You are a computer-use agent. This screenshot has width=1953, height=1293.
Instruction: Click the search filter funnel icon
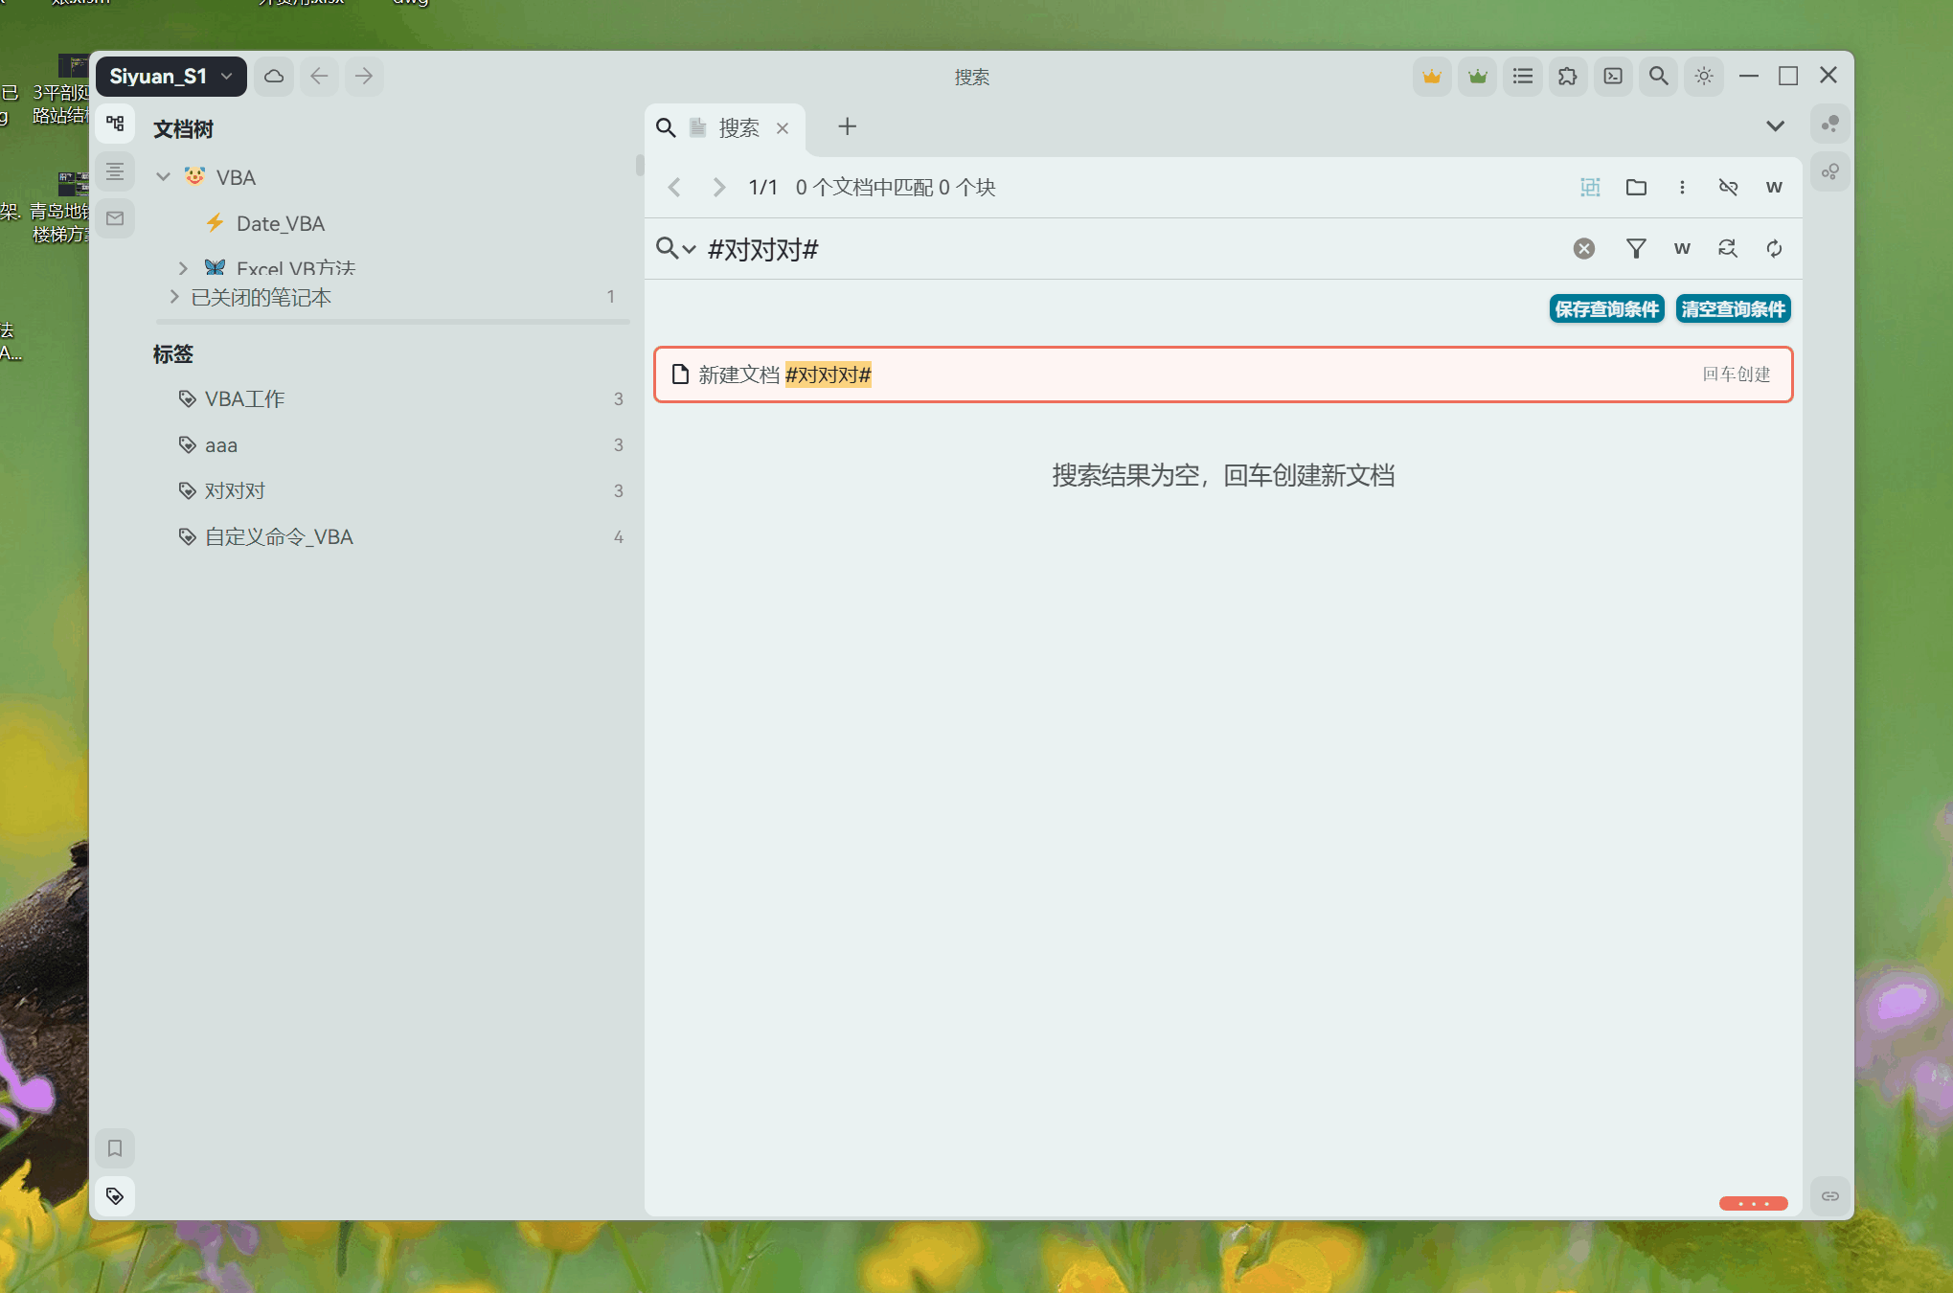pyautogui.click(x=1636, y=249)
